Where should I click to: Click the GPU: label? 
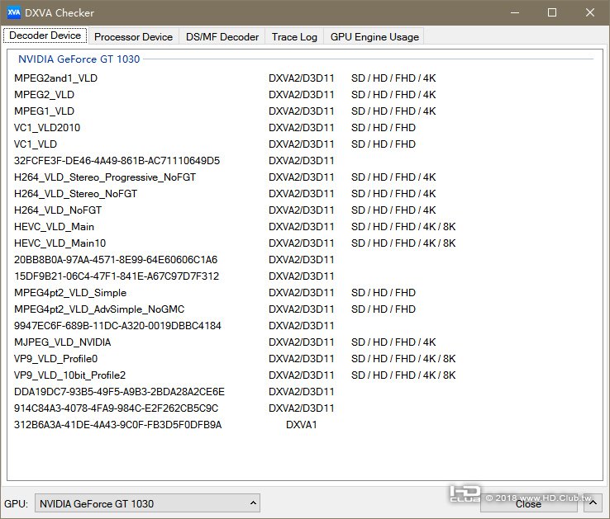(x=16, y=504)
